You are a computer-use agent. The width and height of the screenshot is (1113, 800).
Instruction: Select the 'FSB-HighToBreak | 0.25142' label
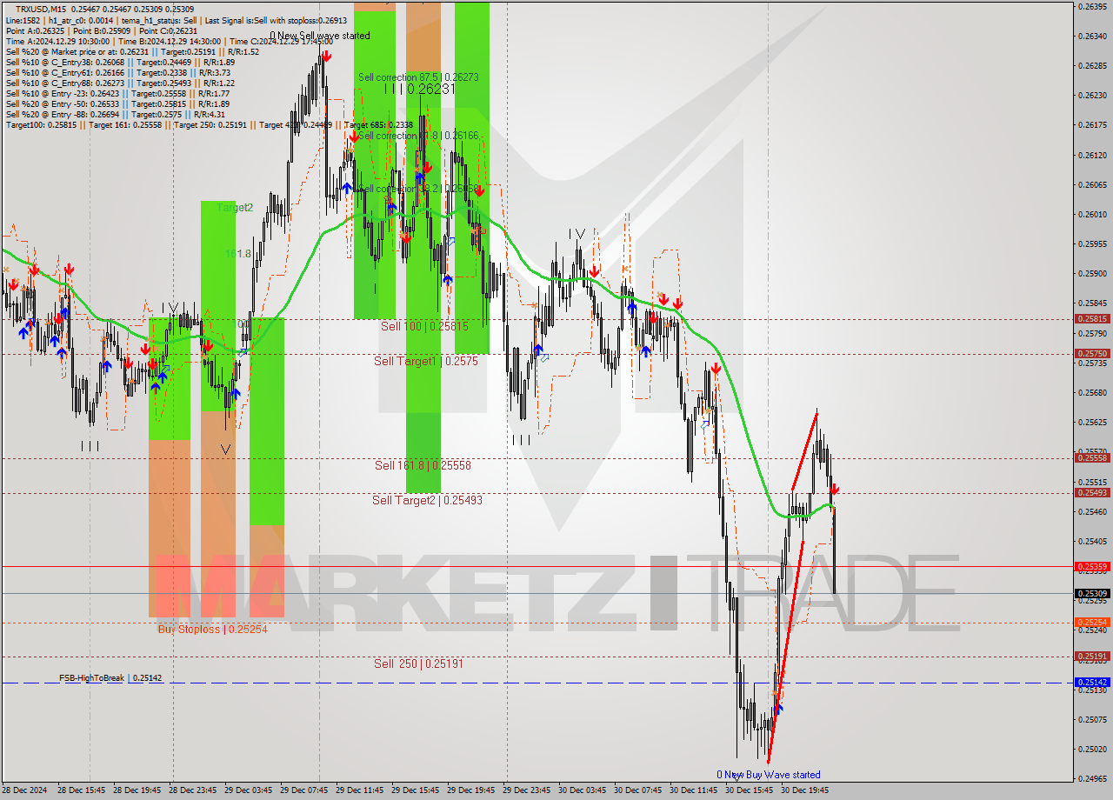(110, 677)
